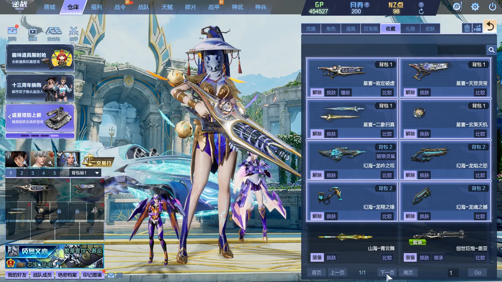This screenshot has height=282, width=502.
Task: Select the white-haired character portrait
Action: [43, 159]
